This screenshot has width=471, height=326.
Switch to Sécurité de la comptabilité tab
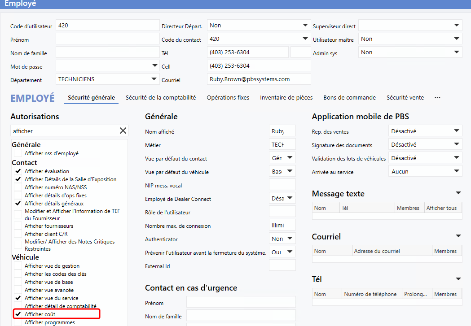point(161,98)
